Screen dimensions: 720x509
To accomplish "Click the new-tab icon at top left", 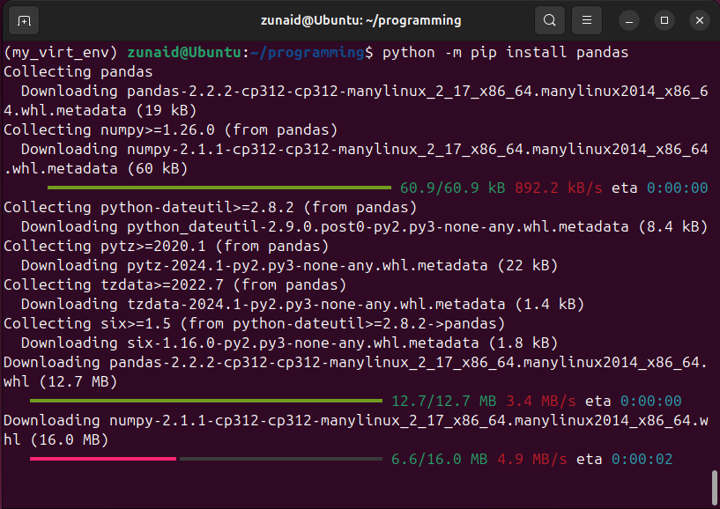I will [x=24, y=19].
